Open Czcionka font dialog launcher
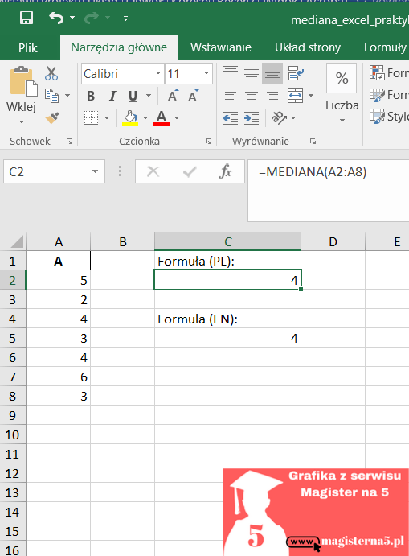Viewport: 409px width, 556px height. tap(208, 142)
